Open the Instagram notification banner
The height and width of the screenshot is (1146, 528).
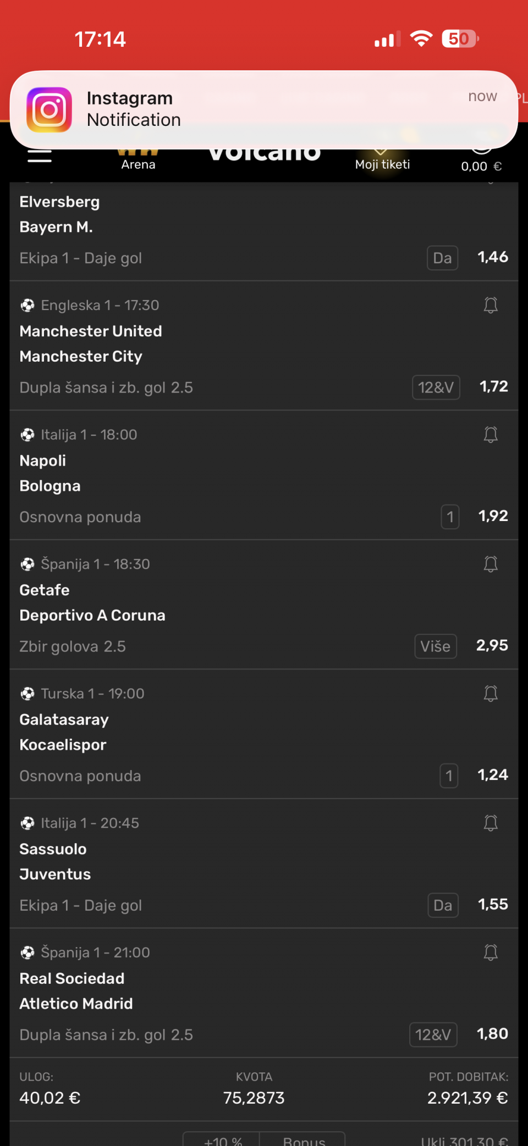pos(264,109)
